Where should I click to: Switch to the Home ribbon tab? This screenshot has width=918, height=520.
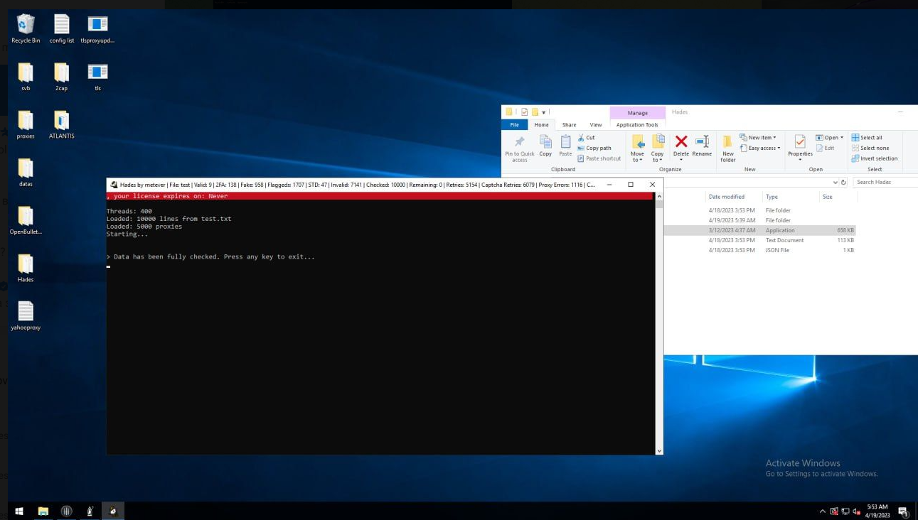(x=541, y=125)
